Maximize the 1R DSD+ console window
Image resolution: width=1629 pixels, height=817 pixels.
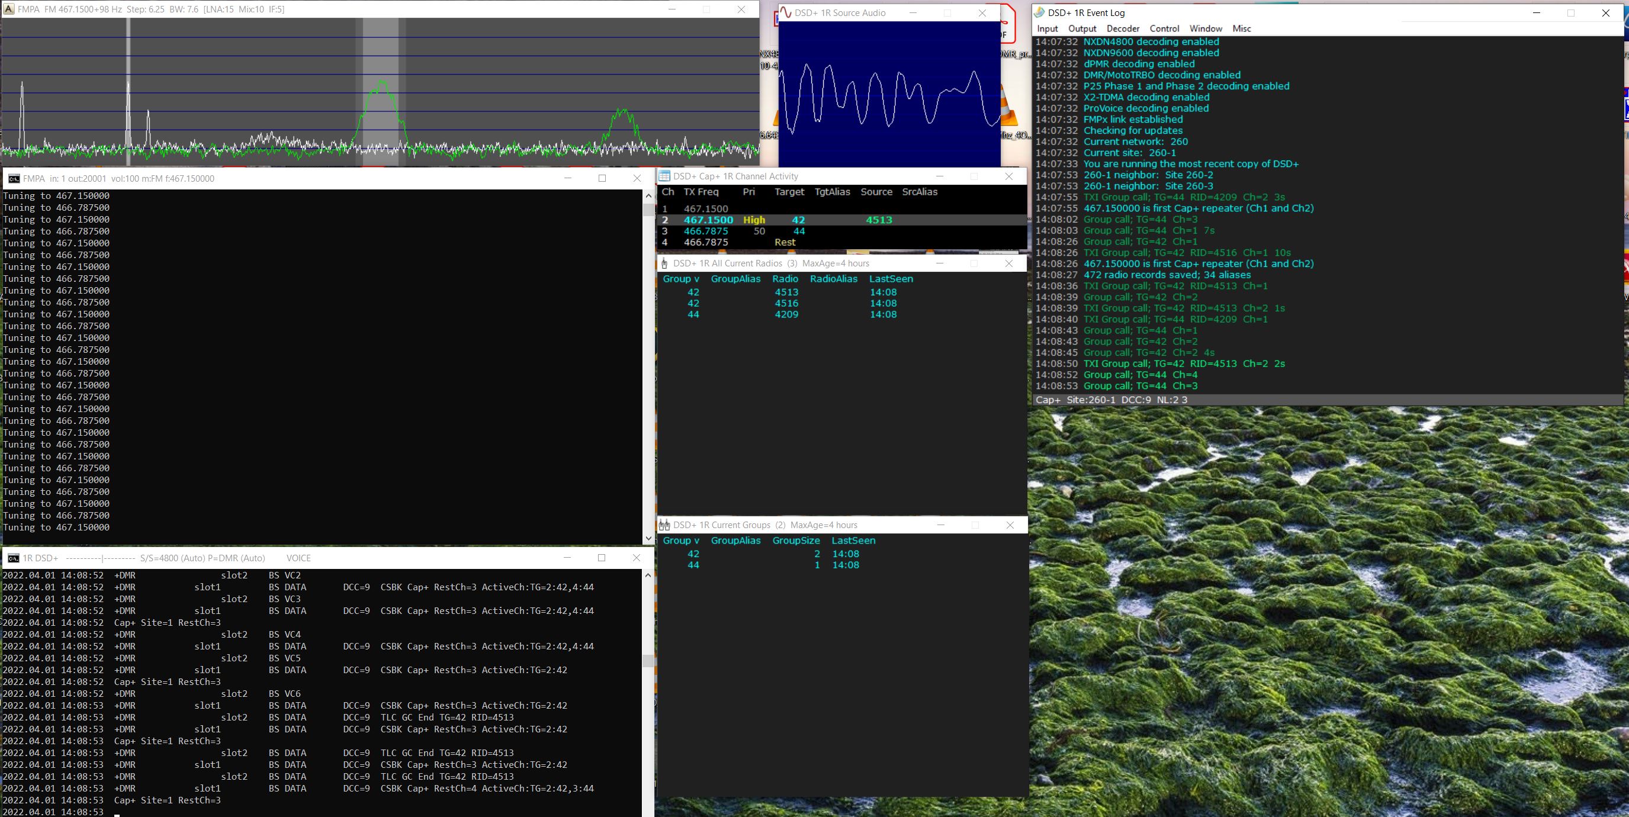pyautogui.click(x=602, y=557)
